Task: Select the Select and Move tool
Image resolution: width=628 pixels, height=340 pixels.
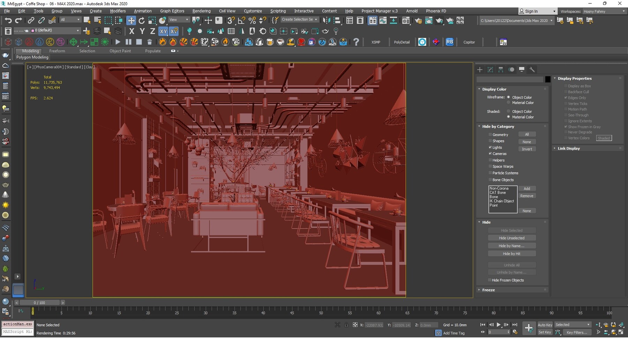Action: point(132,20)
